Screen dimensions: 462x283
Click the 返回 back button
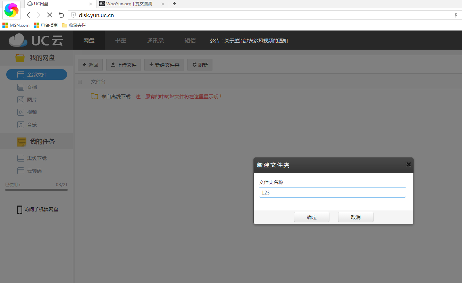90,65
